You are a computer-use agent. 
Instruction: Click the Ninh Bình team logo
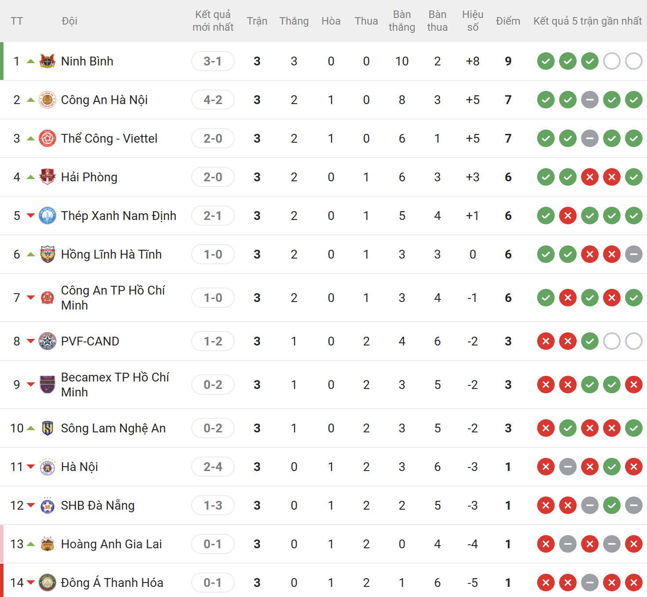(x=47, y=61)
